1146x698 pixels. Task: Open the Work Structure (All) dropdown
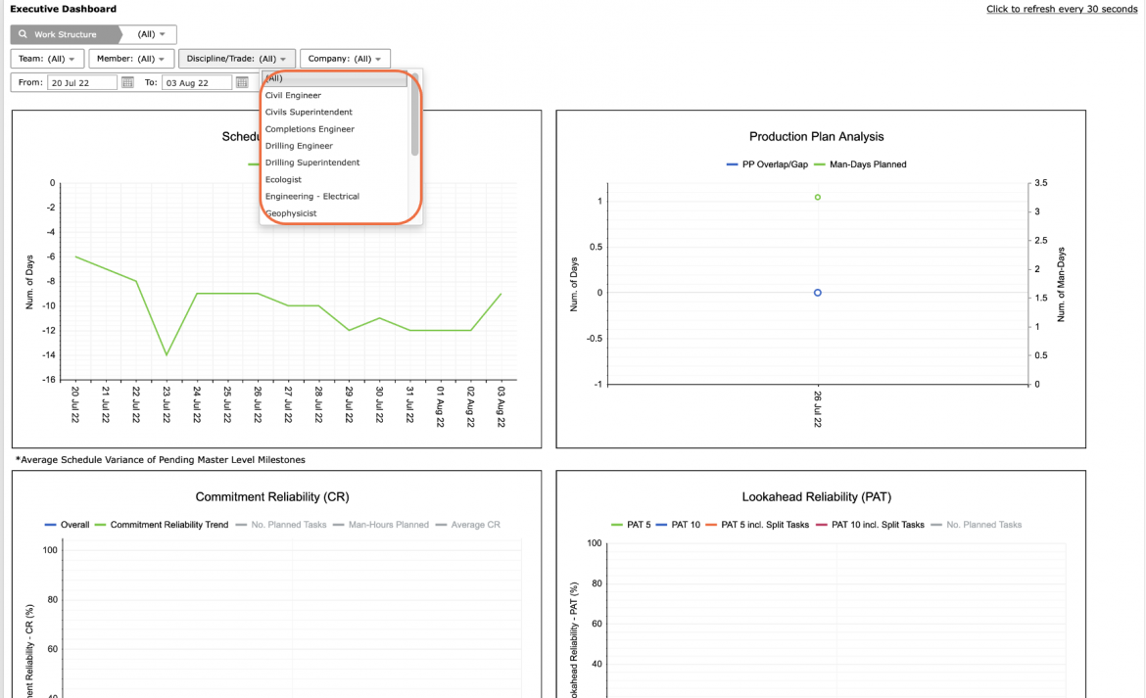coord(151,34)
